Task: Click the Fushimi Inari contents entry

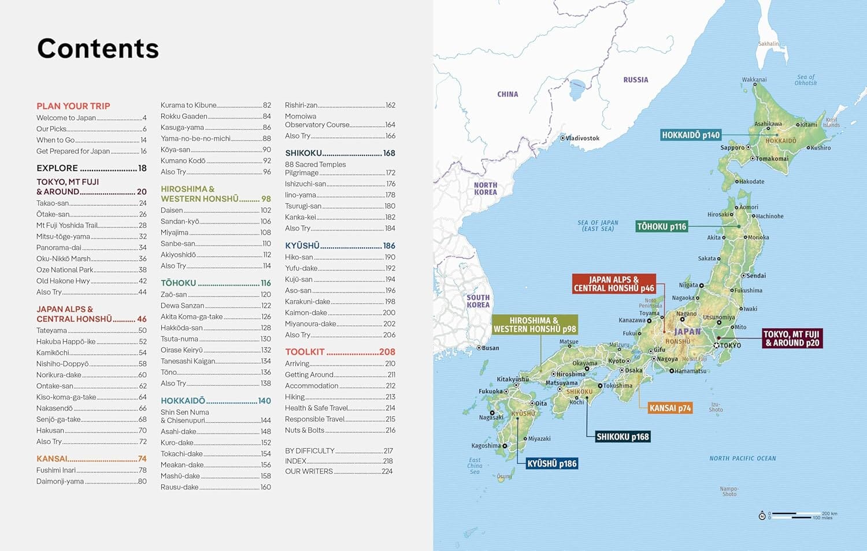Action: 55,470
